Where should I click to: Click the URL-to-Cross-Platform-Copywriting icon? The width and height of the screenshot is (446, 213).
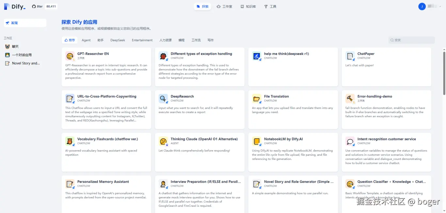tap(70, 99)
